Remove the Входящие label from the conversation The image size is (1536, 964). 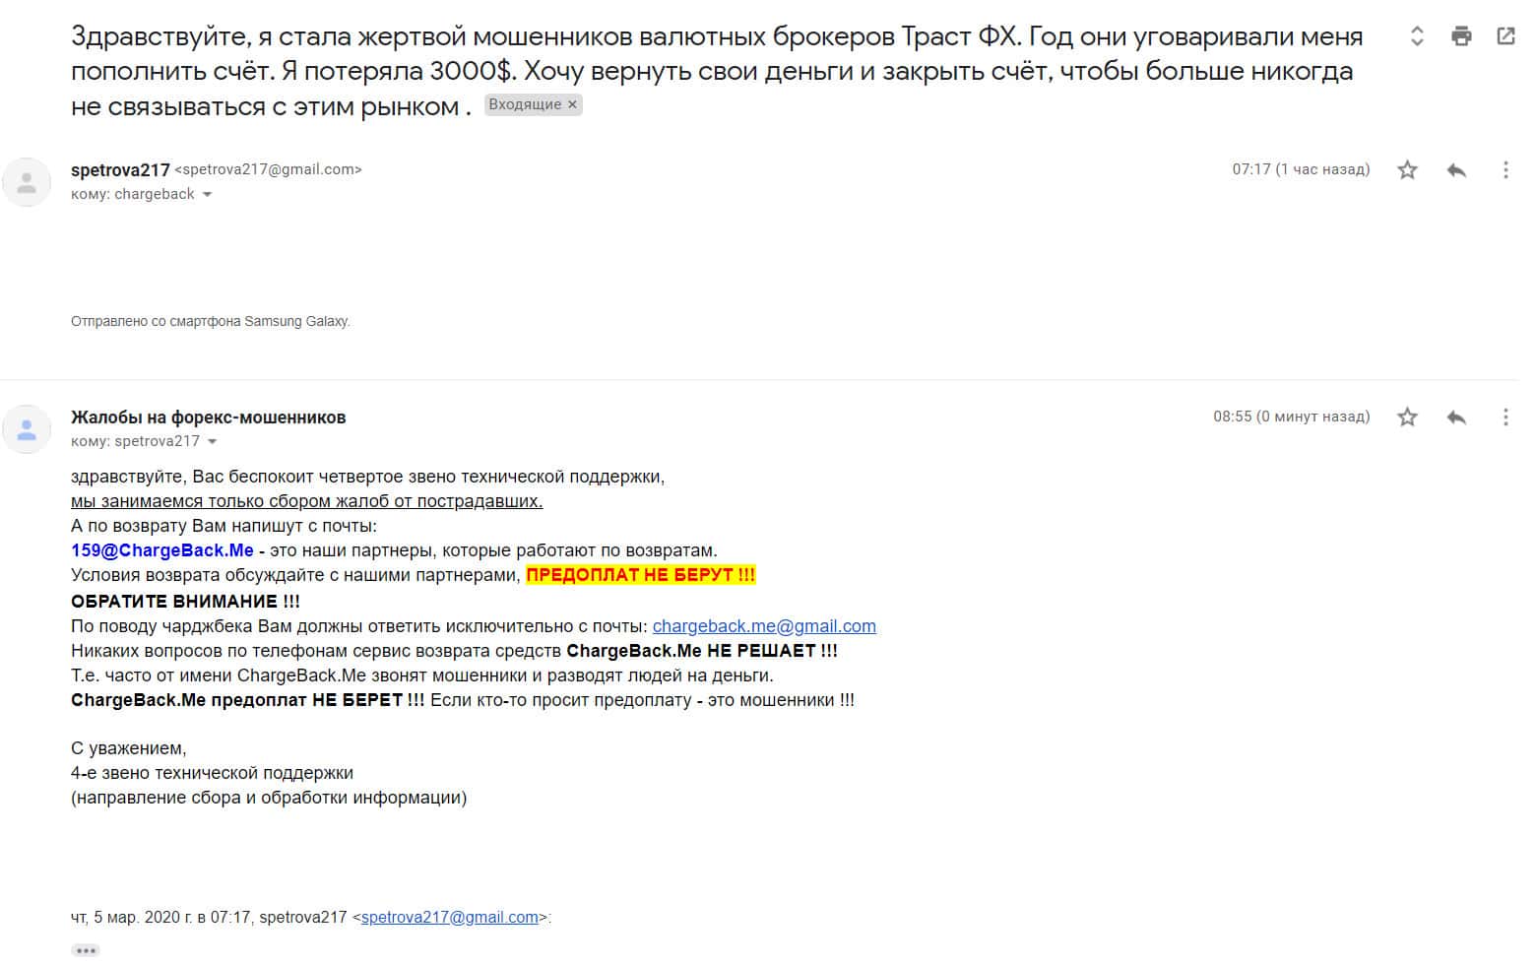[572, 104]
